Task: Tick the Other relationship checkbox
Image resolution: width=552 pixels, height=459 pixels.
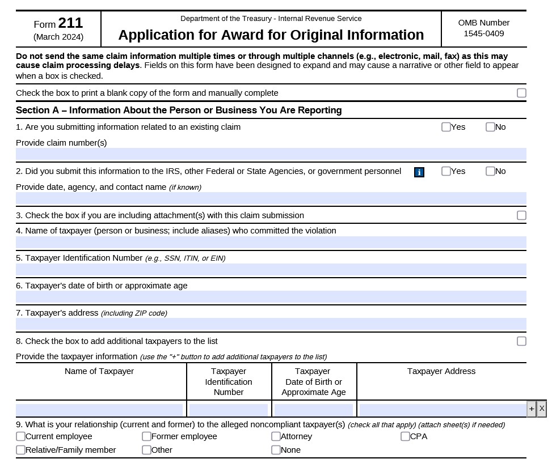Action: click(146, 450)
